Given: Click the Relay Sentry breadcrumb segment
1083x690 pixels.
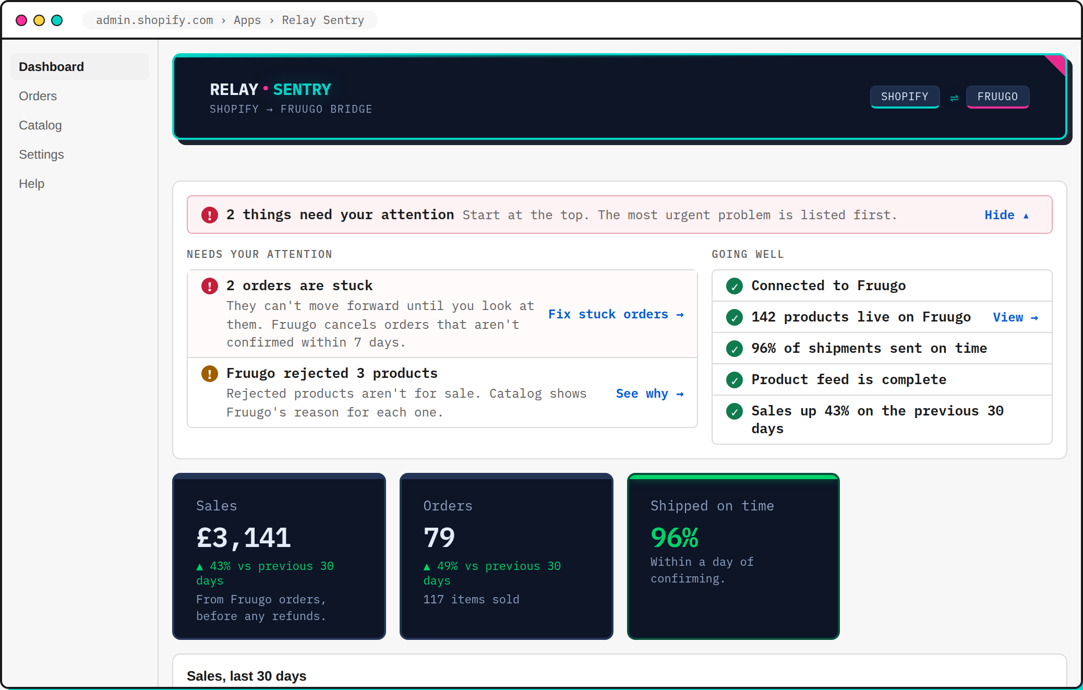Looking at the screenshot, I should click(x=323, y=20).
